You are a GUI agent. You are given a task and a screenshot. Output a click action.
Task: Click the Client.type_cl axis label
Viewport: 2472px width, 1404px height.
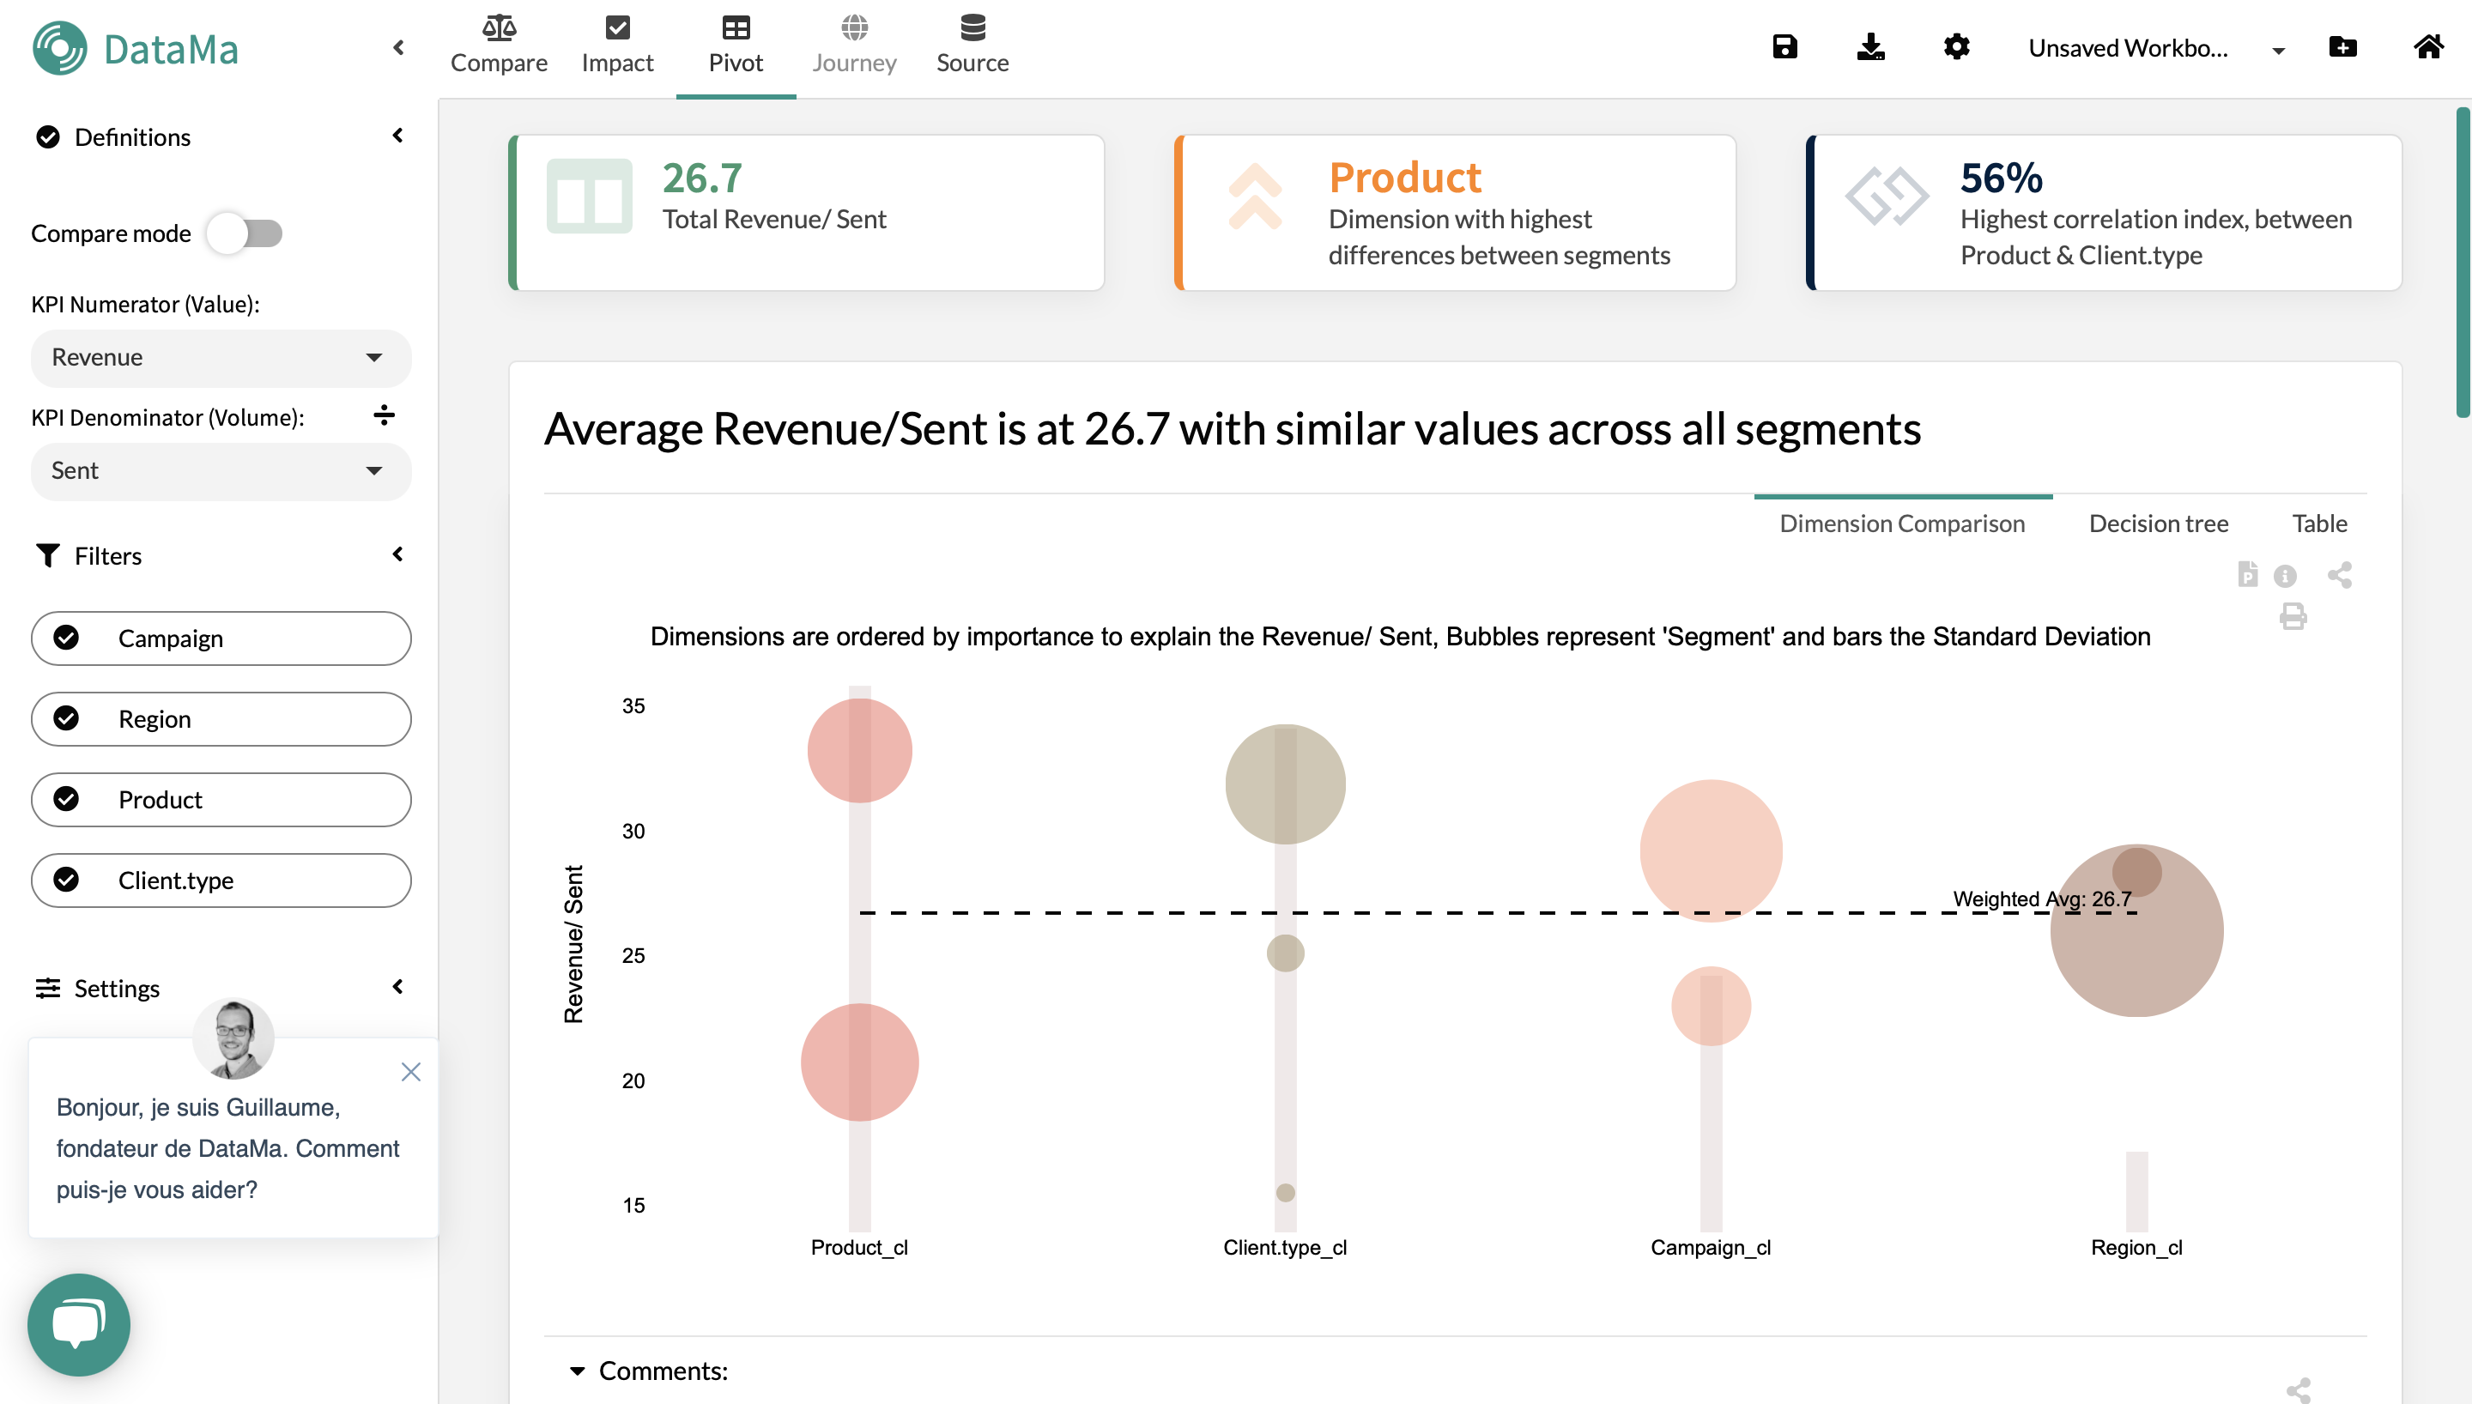(x=1285, y=1248)
